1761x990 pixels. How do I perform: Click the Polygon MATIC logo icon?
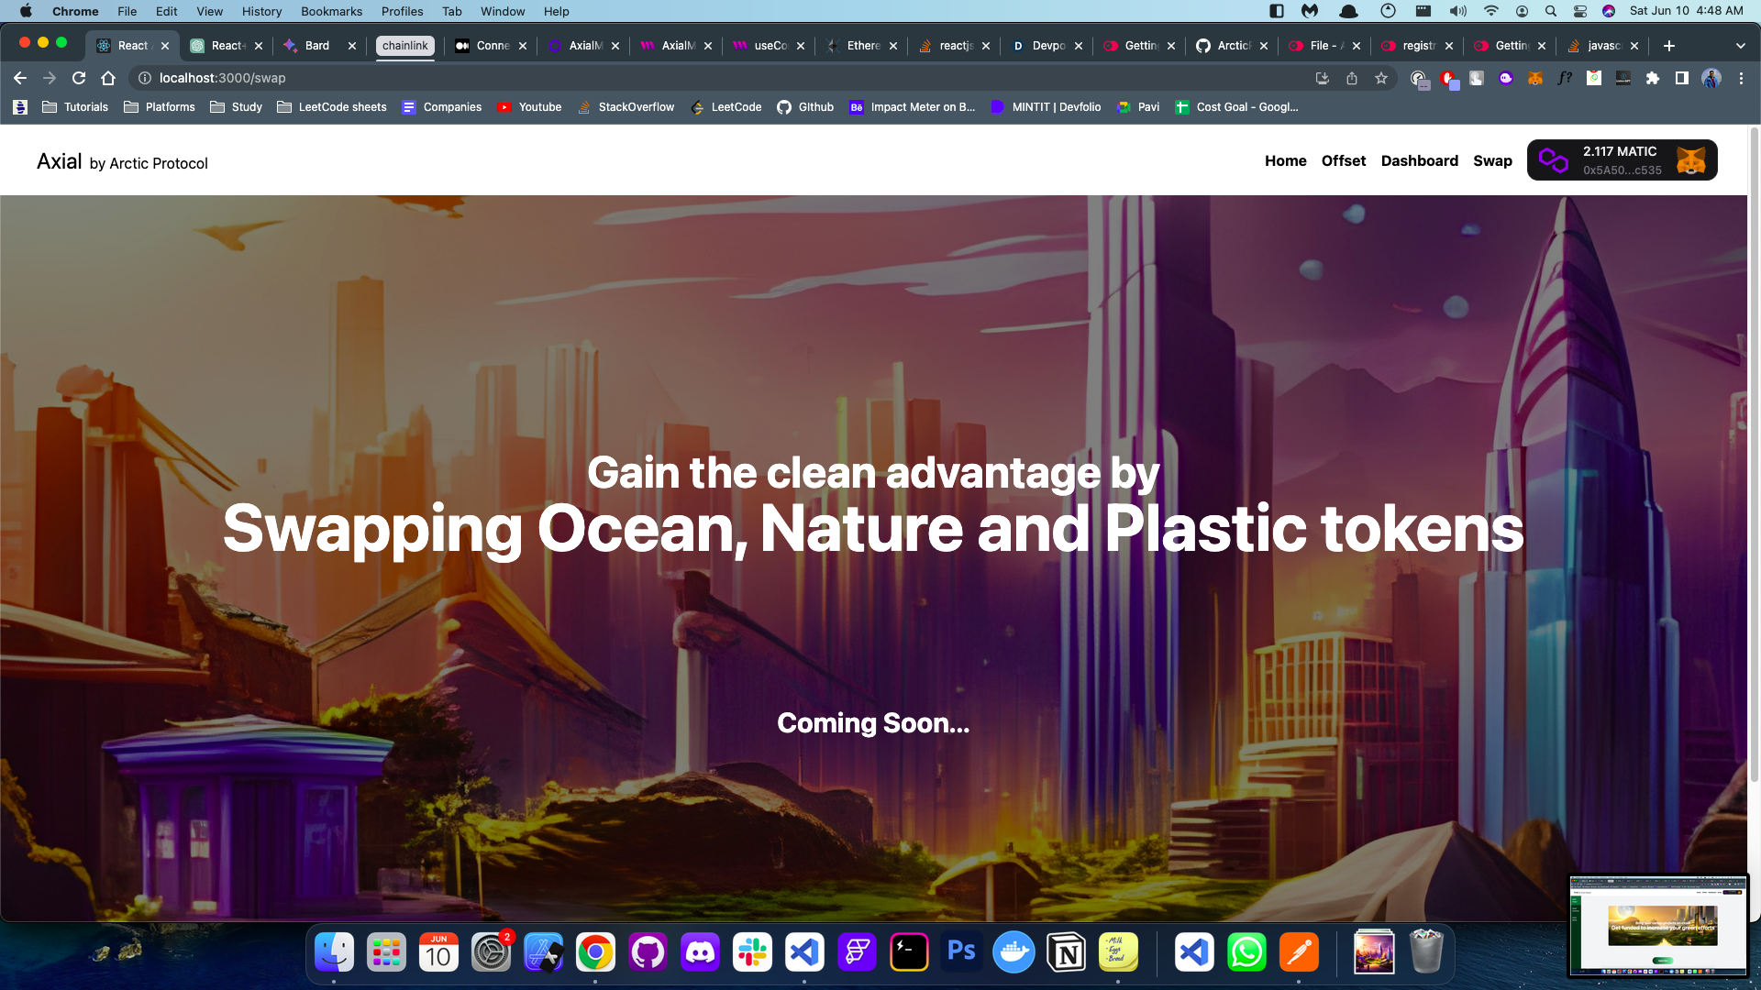[x=1553, y=160]
